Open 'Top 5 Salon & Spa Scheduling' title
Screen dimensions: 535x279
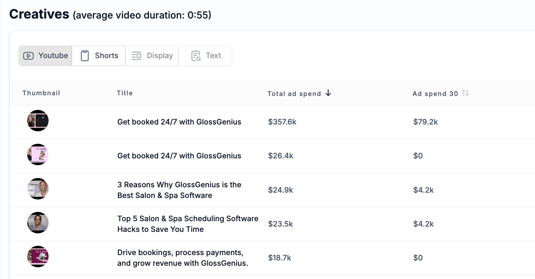(x=188, y=224)
